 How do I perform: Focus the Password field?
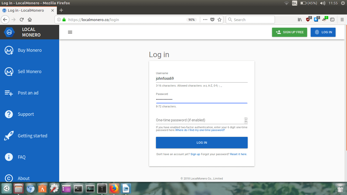pos(201,99)
